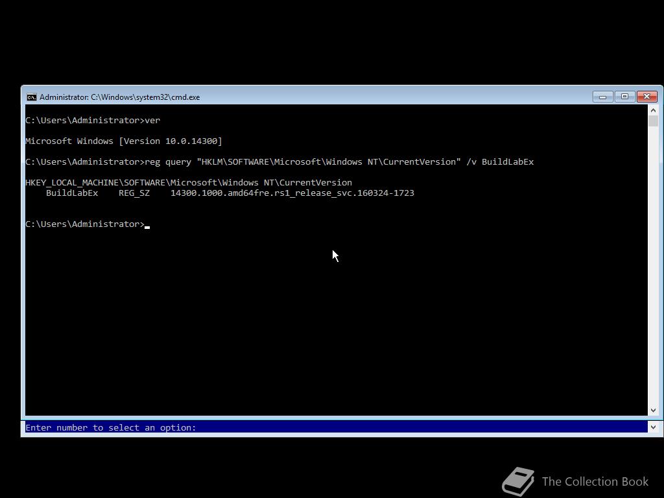Click the 'Microsoft Windows [Version 10.0.14300]' output line

(124, 141)
